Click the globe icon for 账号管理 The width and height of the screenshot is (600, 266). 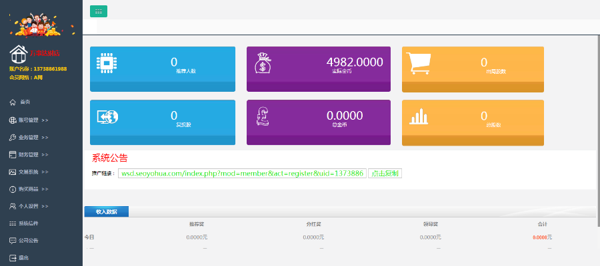pyautogui.click(x=13, y=120)
